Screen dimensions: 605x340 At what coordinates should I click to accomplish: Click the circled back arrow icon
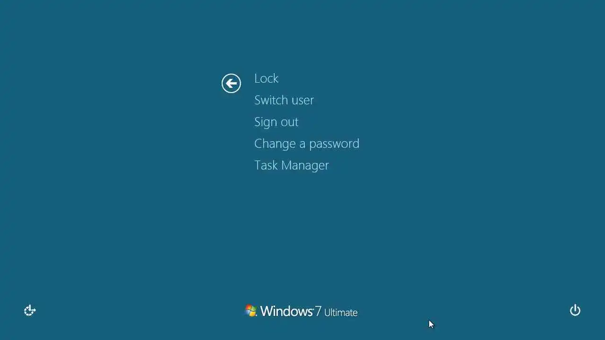[x=231, y=83]
